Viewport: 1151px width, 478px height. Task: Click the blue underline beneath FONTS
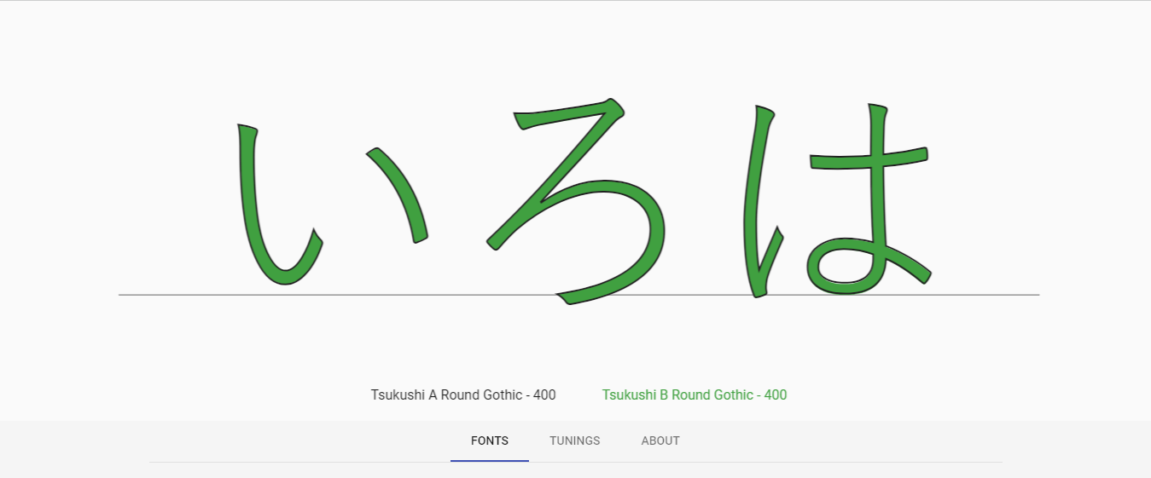point(489,460)
